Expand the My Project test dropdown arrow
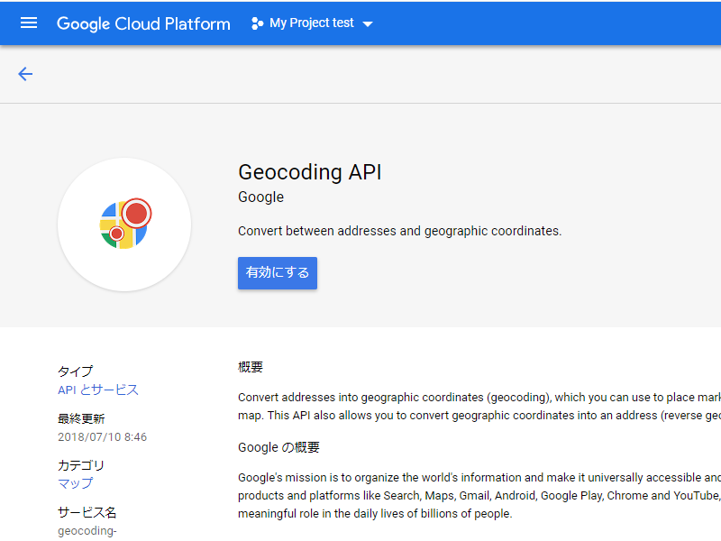Screen dimensions: 721x541 pyautogui.click(x=370, y=24)
